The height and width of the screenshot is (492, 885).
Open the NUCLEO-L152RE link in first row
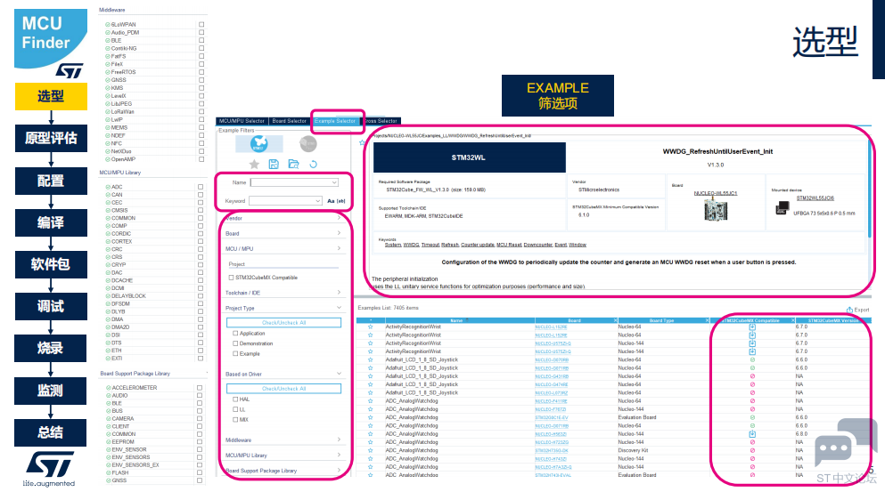tap(551, 327)
